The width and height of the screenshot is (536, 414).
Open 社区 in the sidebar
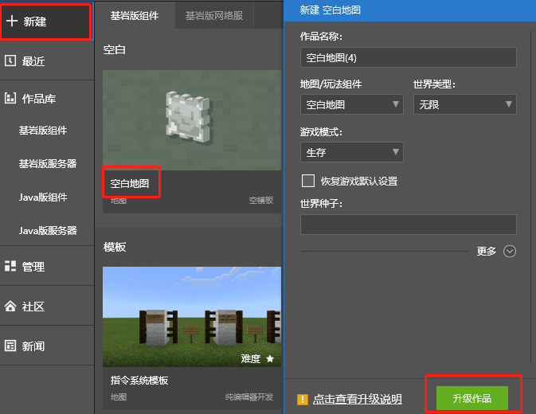point(47,306)
